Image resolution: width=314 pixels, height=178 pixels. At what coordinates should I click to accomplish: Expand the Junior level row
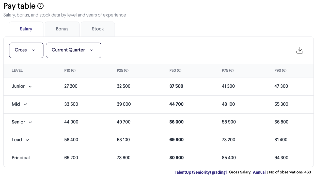(x=30, y=86)
